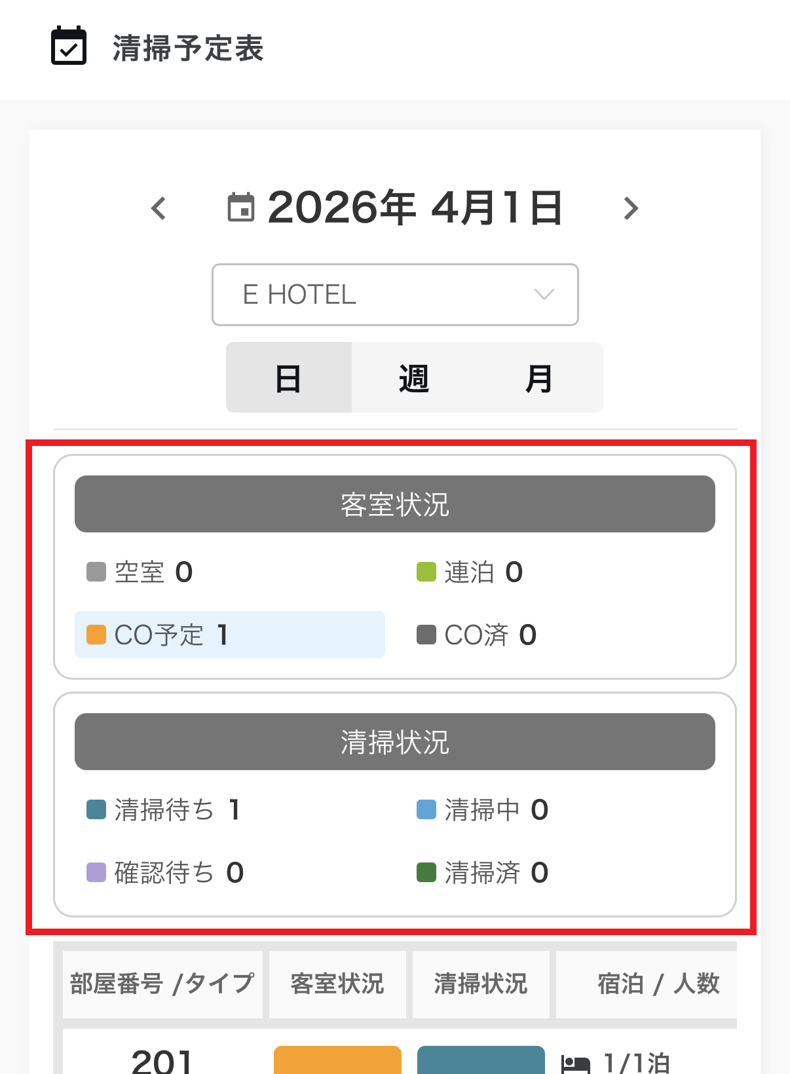Select the 確認待ち filter
This screenshot has height=1074, width=790.
165,873
